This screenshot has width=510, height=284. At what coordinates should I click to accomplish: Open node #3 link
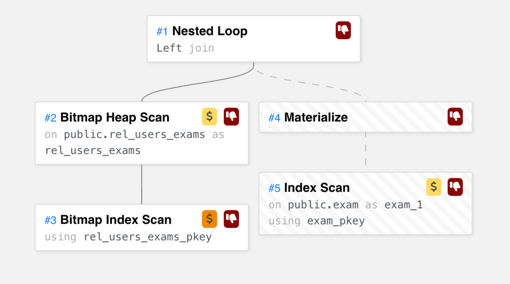[x=50, y=220]
